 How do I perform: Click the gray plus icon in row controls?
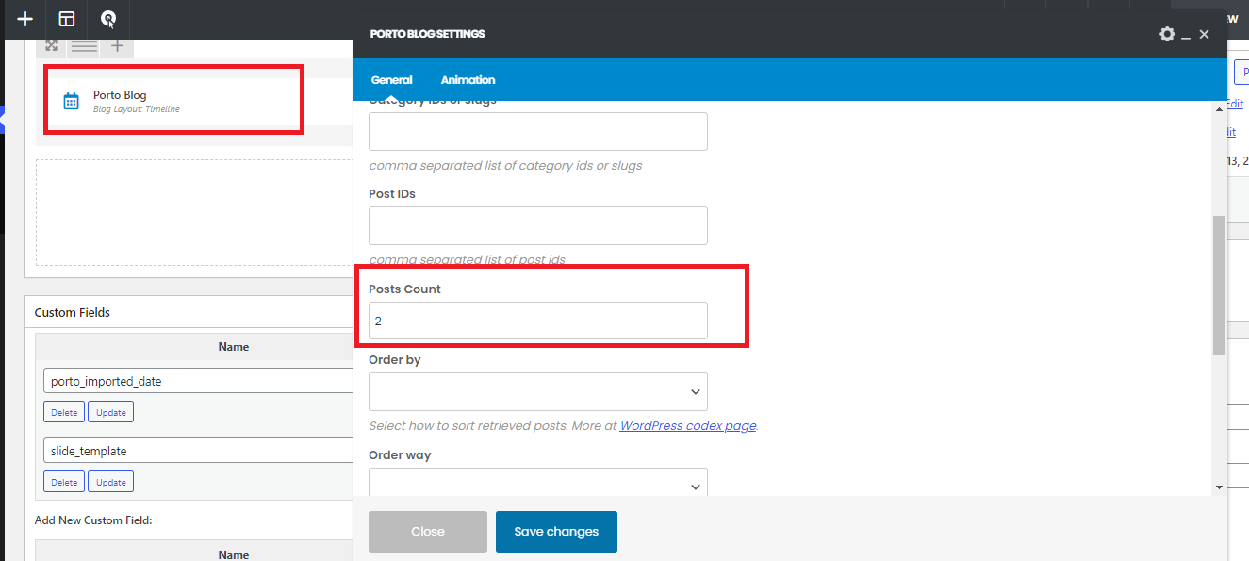coord(117,45)
